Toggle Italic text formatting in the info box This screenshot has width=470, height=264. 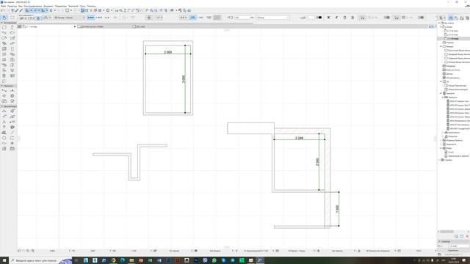(x=336, y=18)
